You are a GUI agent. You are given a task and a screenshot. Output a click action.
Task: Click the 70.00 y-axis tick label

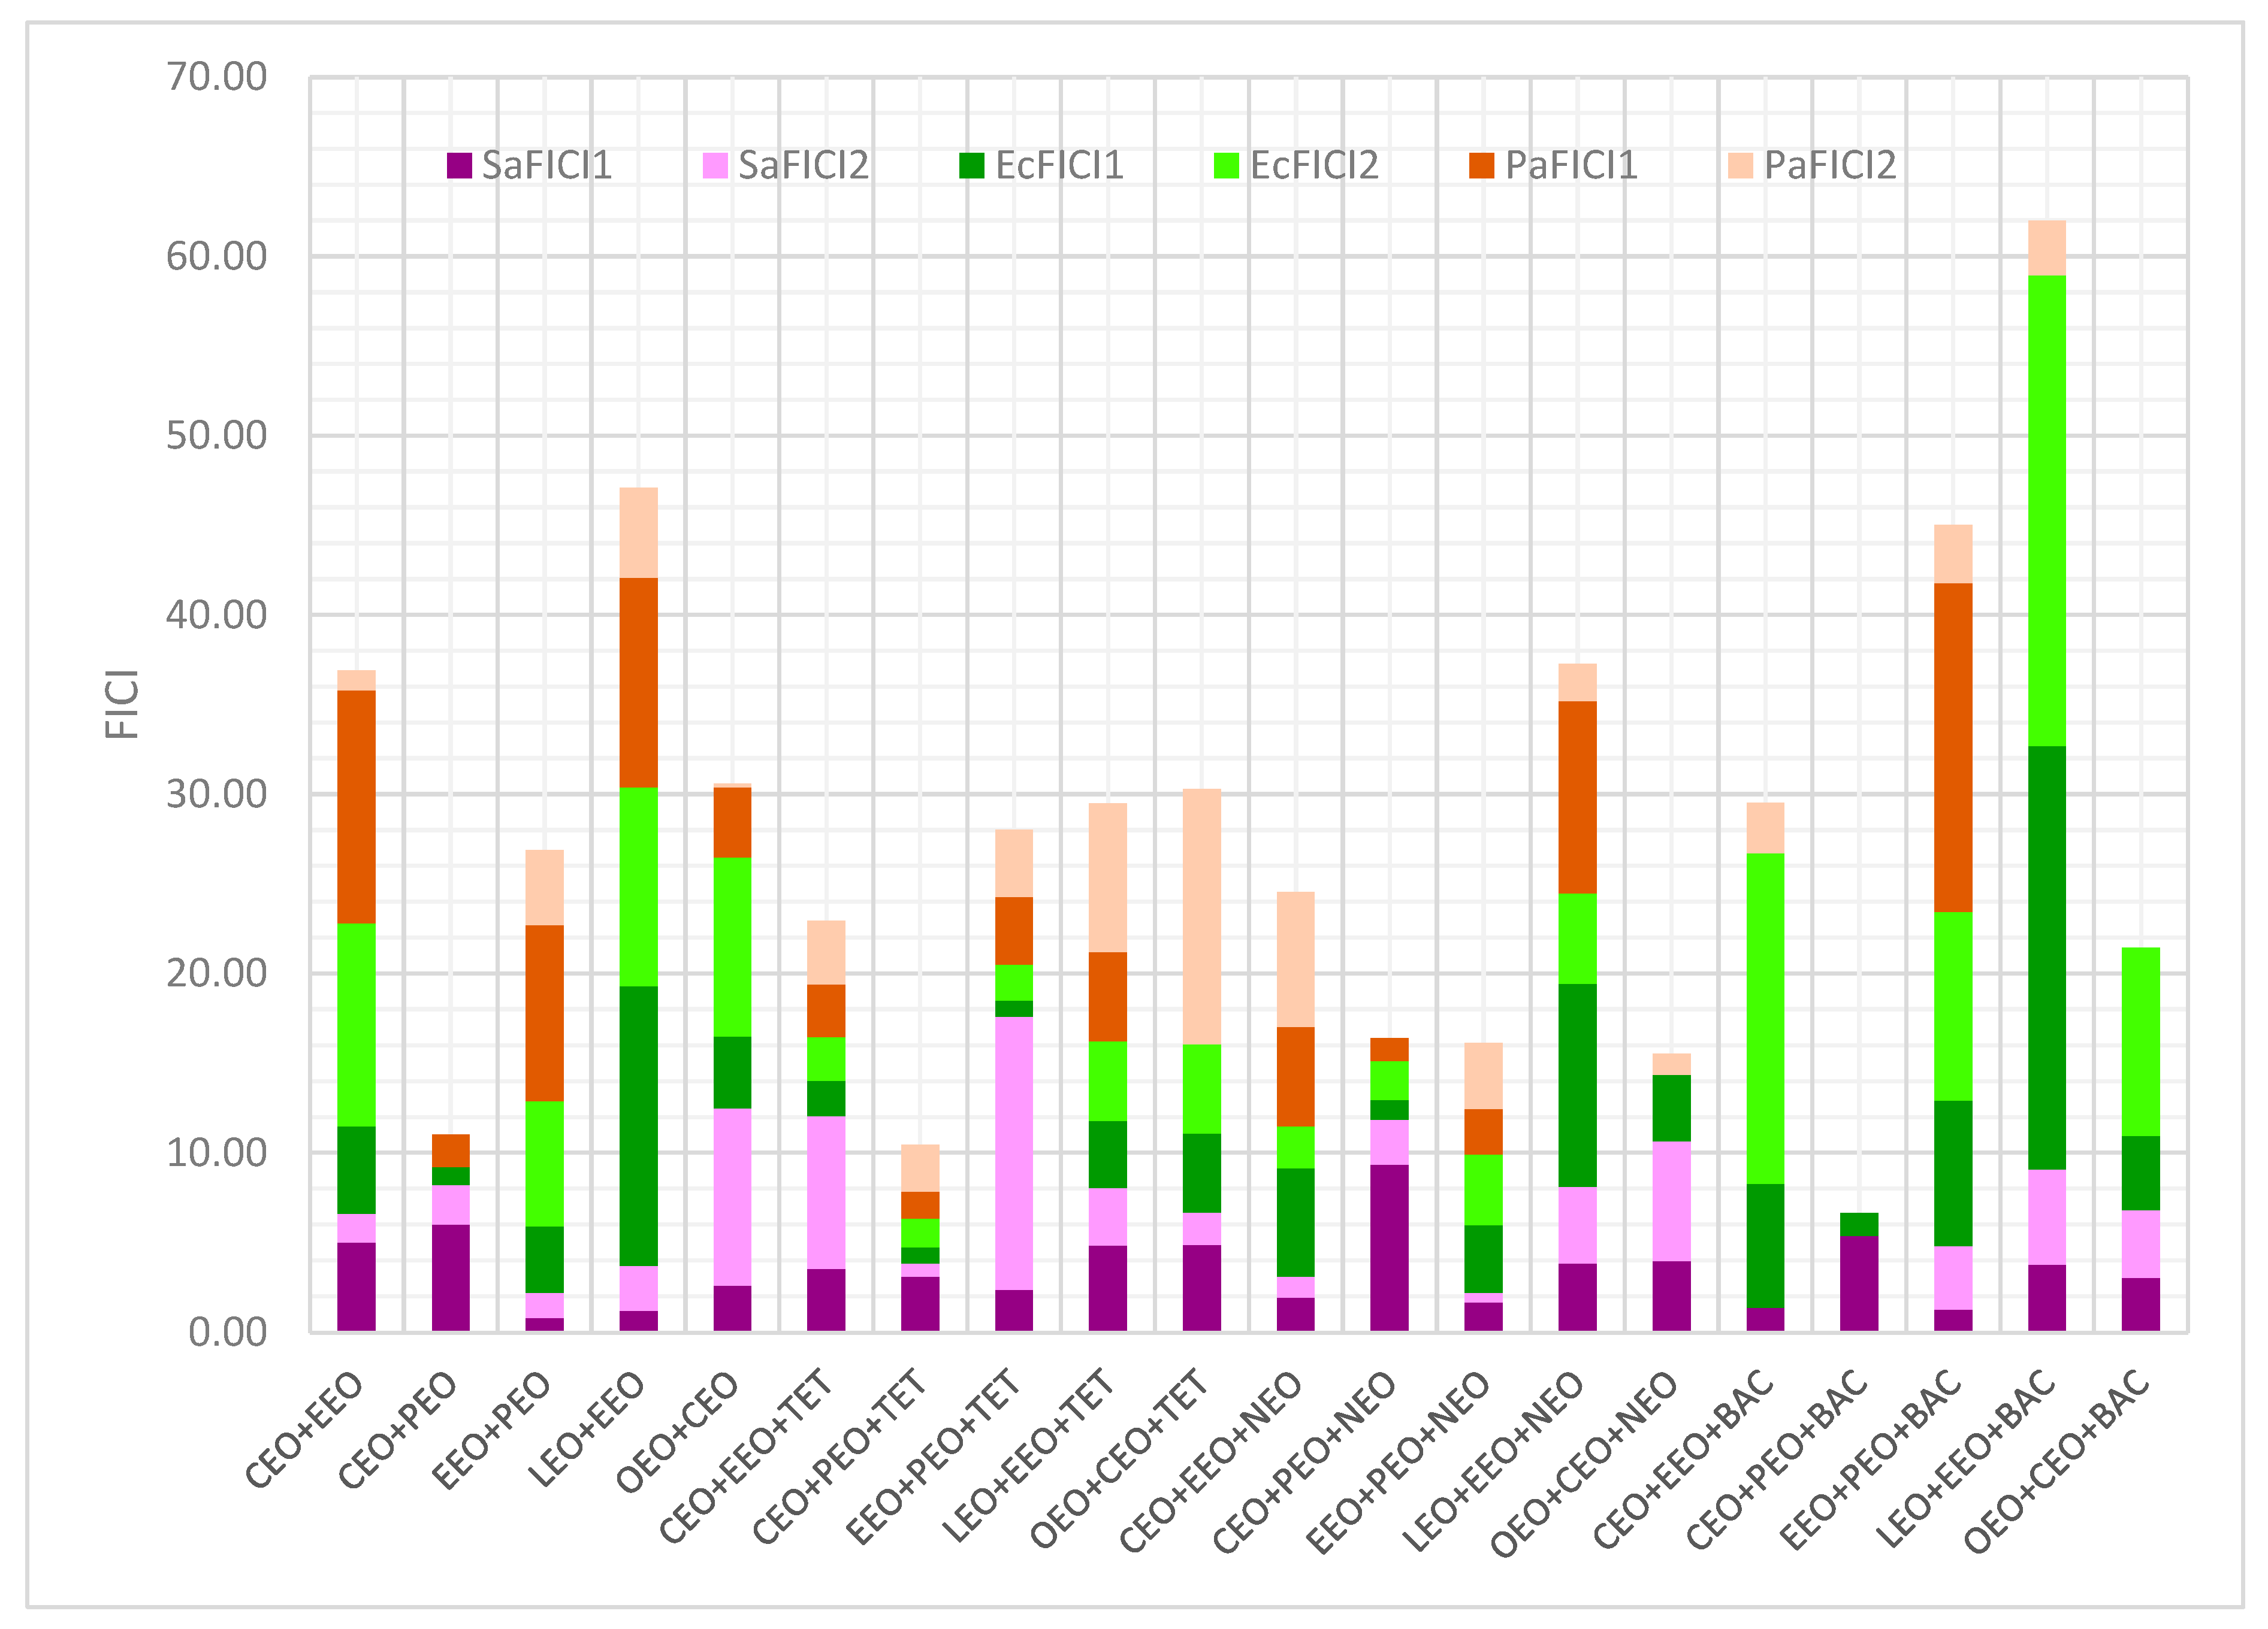[x=217, y=77]
